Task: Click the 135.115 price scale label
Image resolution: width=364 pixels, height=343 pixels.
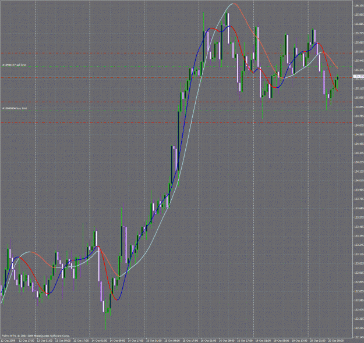Action: click(x=359, y=88)
